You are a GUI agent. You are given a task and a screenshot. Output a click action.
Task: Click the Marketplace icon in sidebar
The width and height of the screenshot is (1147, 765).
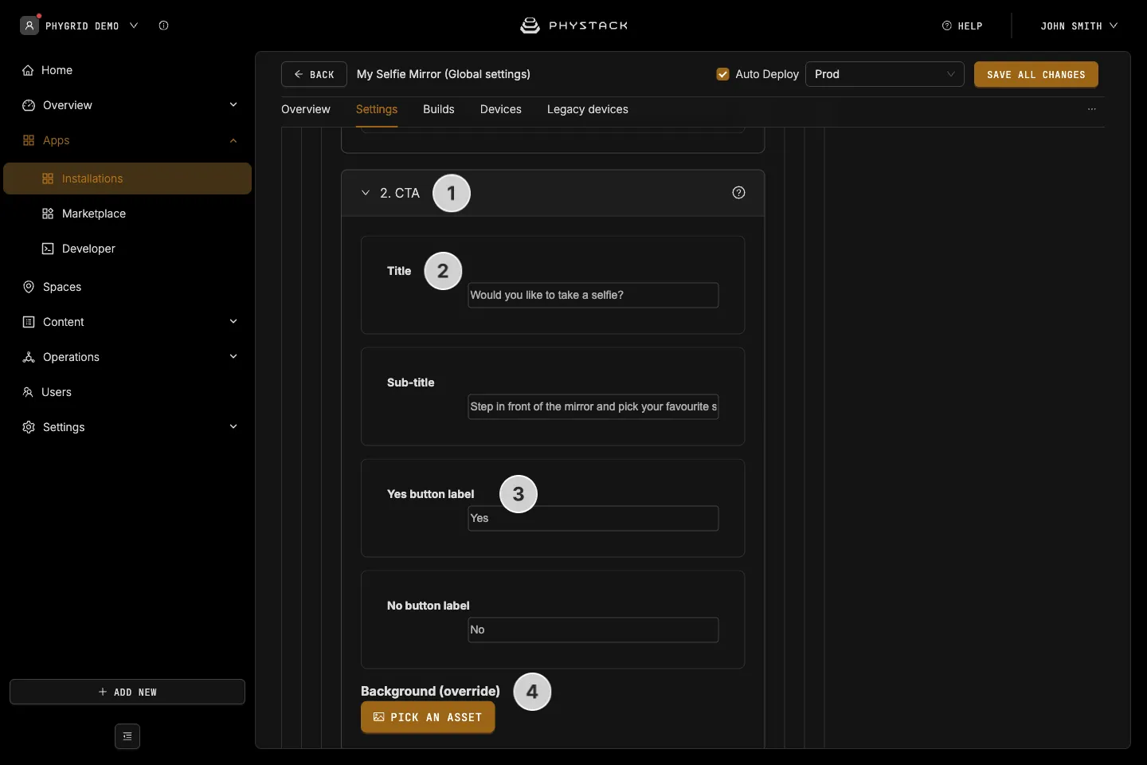tap(48, 214)
